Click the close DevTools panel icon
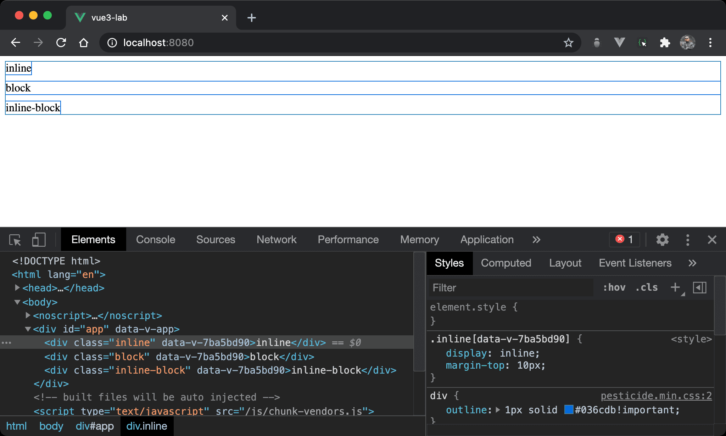 712,239
